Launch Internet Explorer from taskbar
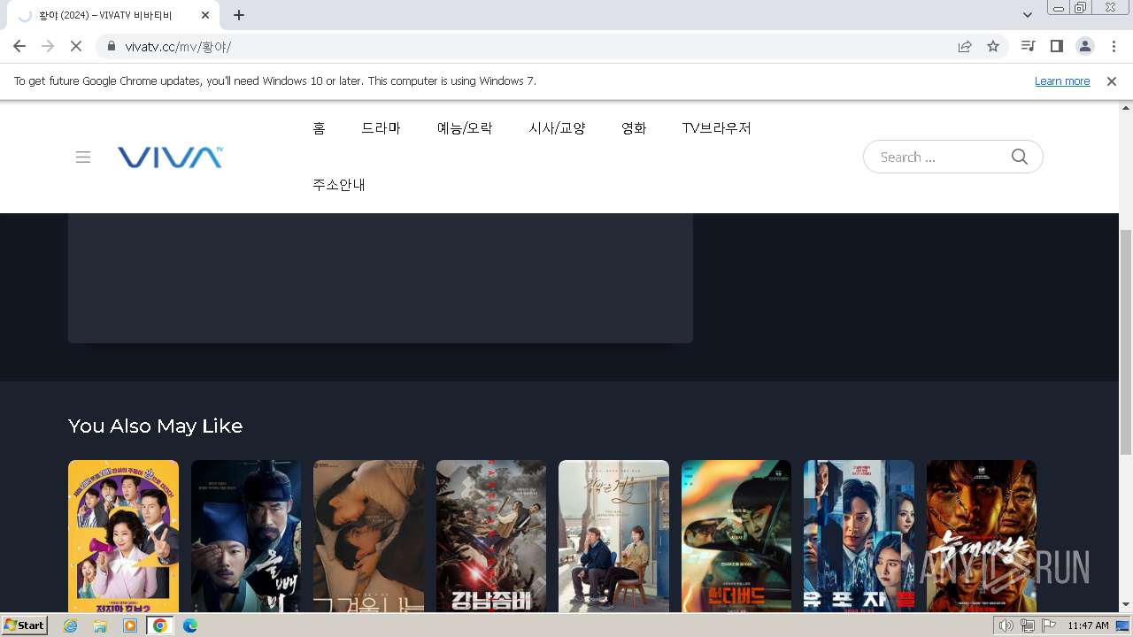This screenshot has width=1133, height=637. [71, 625]
